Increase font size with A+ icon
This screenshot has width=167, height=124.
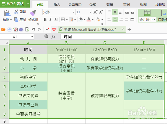click(x=96, y=12)
